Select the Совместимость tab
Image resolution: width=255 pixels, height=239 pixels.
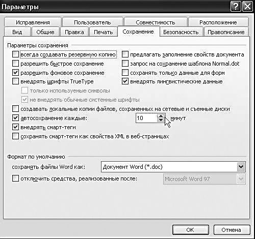coord(156,22)
